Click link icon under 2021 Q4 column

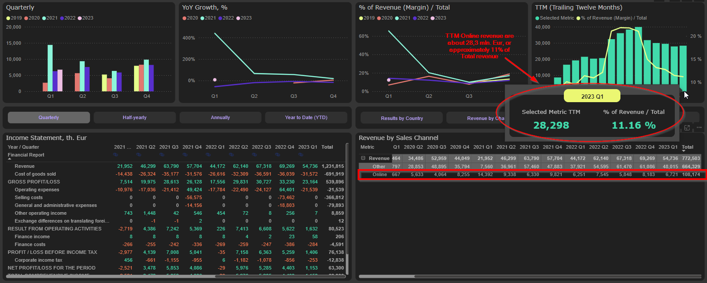(185, 154)
